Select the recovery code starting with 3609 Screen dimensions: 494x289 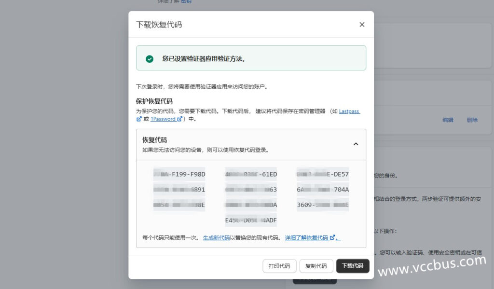pos(322,205)
